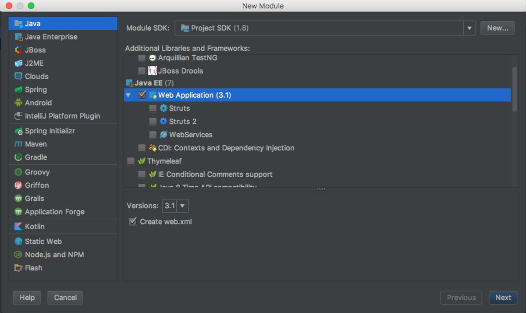Collapse the Web Application tree node

pyautogui.click(x=128, y=95)
